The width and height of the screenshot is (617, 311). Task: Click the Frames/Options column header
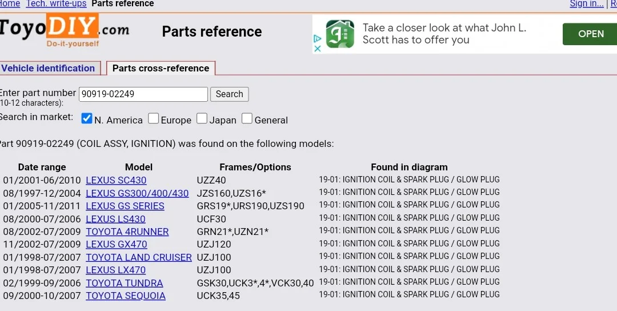pos(255,168)
